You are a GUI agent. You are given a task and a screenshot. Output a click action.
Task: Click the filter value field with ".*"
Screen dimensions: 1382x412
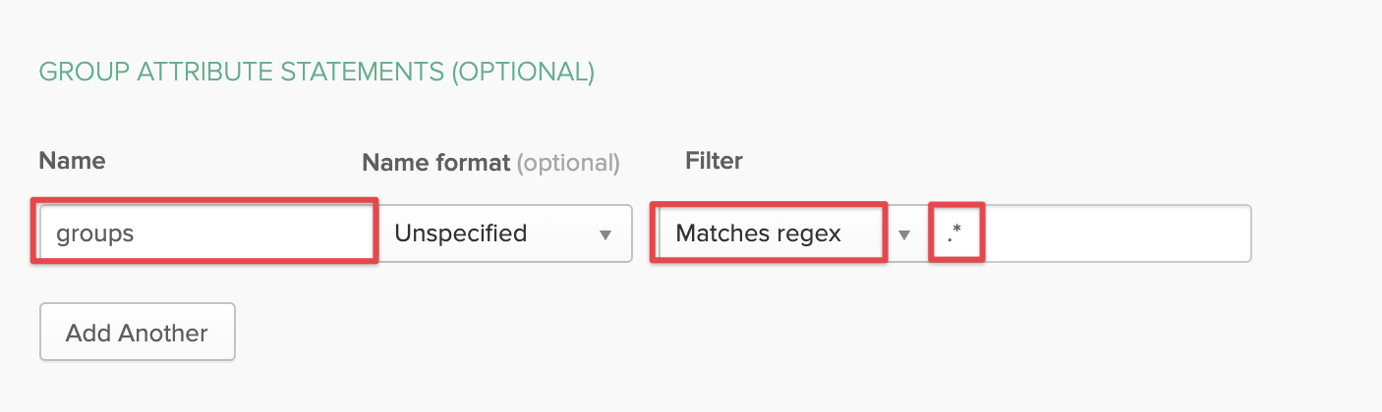point(1089,233)
